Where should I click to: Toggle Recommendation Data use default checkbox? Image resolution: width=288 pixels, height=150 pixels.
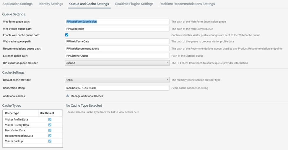[x=50, y=136]
